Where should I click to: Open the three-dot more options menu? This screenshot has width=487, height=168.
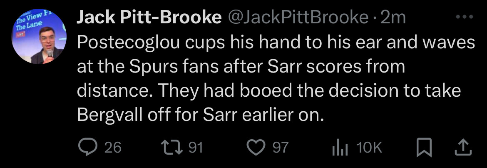click(464, 18)
